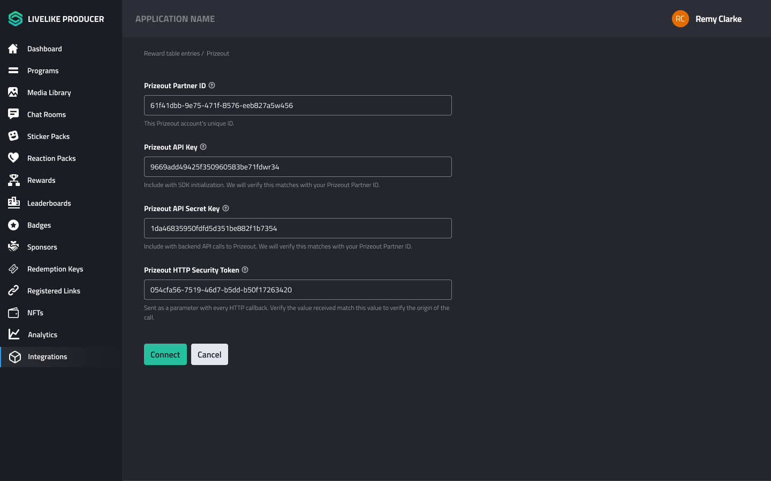Click the Leaderboards podium icon

pyautogui.click(x=13, y=203)
